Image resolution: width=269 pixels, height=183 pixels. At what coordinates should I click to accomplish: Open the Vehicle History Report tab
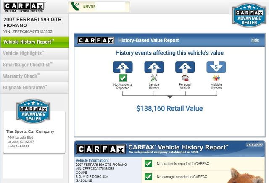pos(29,42)
